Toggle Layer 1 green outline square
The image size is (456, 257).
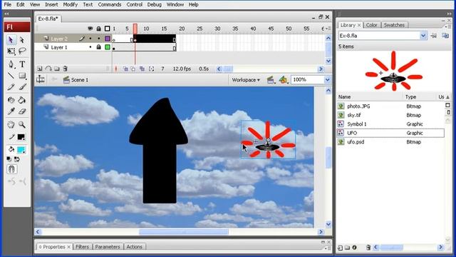(108, 47)
